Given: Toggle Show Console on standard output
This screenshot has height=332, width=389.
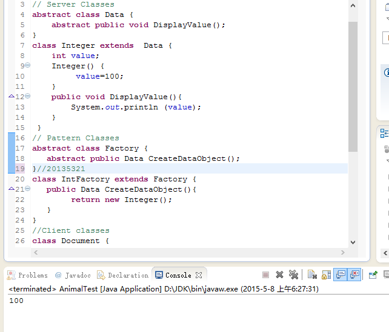Looking at the screenshot, I should tap(341, 275).
